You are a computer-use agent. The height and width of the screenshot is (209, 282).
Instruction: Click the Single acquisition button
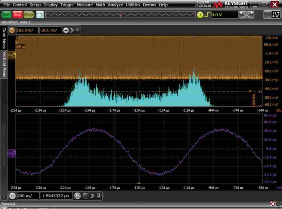29,15
